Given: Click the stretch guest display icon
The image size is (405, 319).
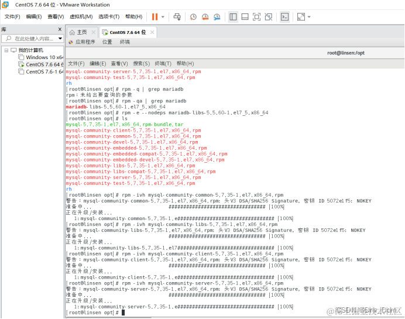Looking at the screenshot, I should tap(301, 17).
